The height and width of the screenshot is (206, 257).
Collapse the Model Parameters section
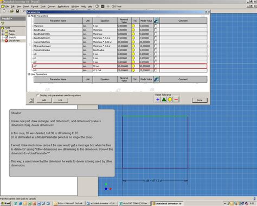coord(29,16)
